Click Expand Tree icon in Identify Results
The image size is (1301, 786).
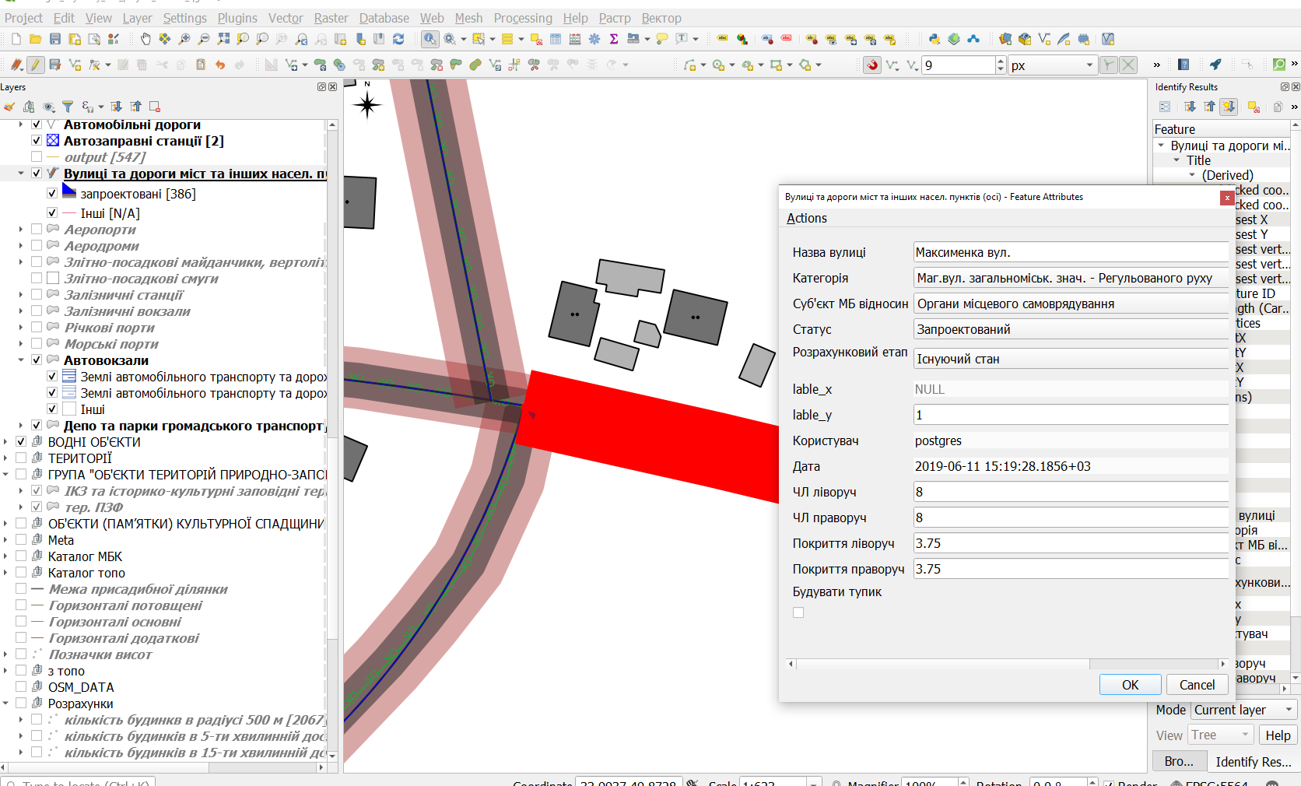pyautogui.click(x=1190, y=107)
